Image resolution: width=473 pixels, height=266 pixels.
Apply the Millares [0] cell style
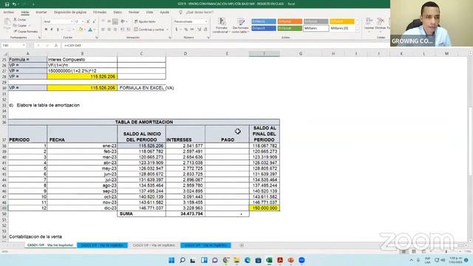tap(341, 28)
